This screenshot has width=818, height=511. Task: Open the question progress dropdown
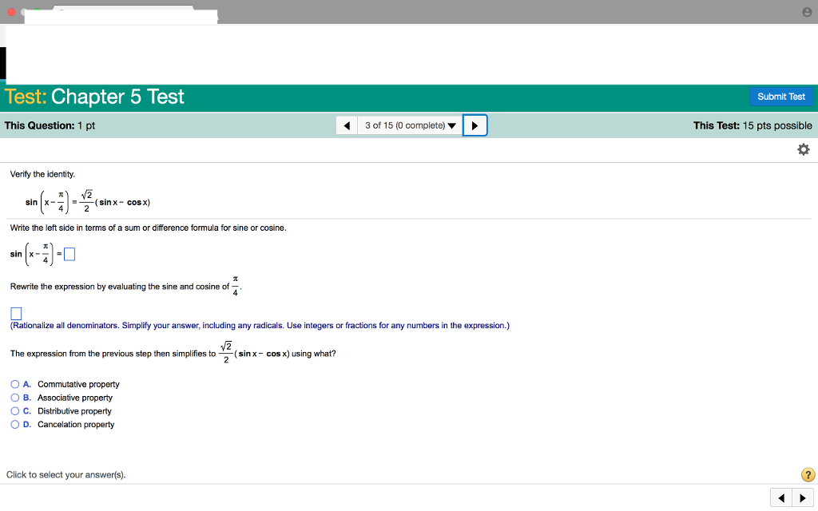pos(452,125)
